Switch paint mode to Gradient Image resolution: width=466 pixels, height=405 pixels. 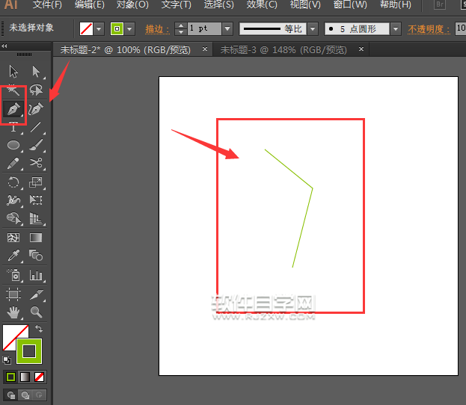coord(25,377)
